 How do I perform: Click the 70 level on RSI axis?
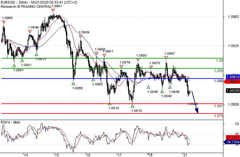point(237,124)
